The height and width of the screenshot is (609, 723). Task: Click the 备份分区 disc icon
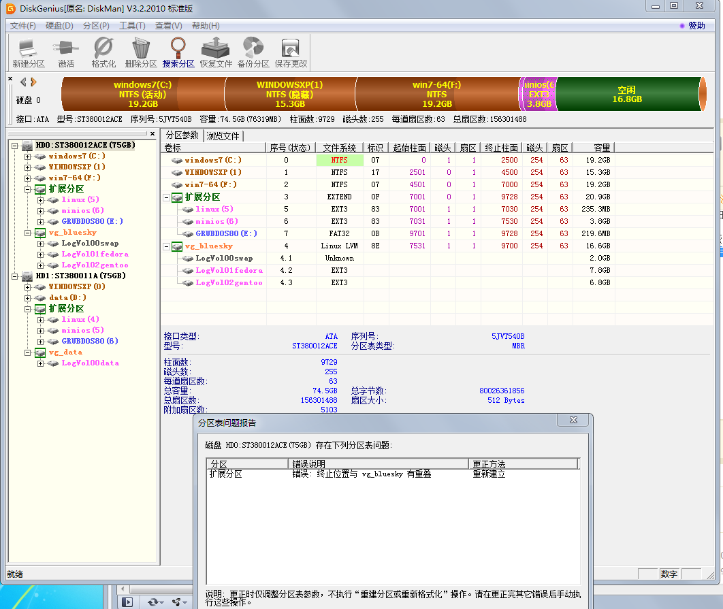(253, 53)
